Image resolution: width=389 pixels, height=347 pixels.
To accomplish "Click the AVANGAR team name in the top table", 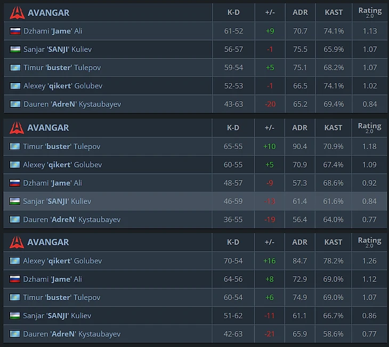I will pos(48,12).
